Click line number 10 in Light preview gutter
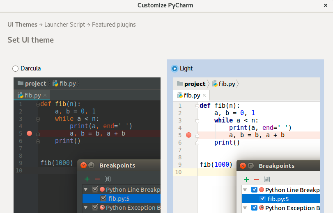 tap(178, 172)
